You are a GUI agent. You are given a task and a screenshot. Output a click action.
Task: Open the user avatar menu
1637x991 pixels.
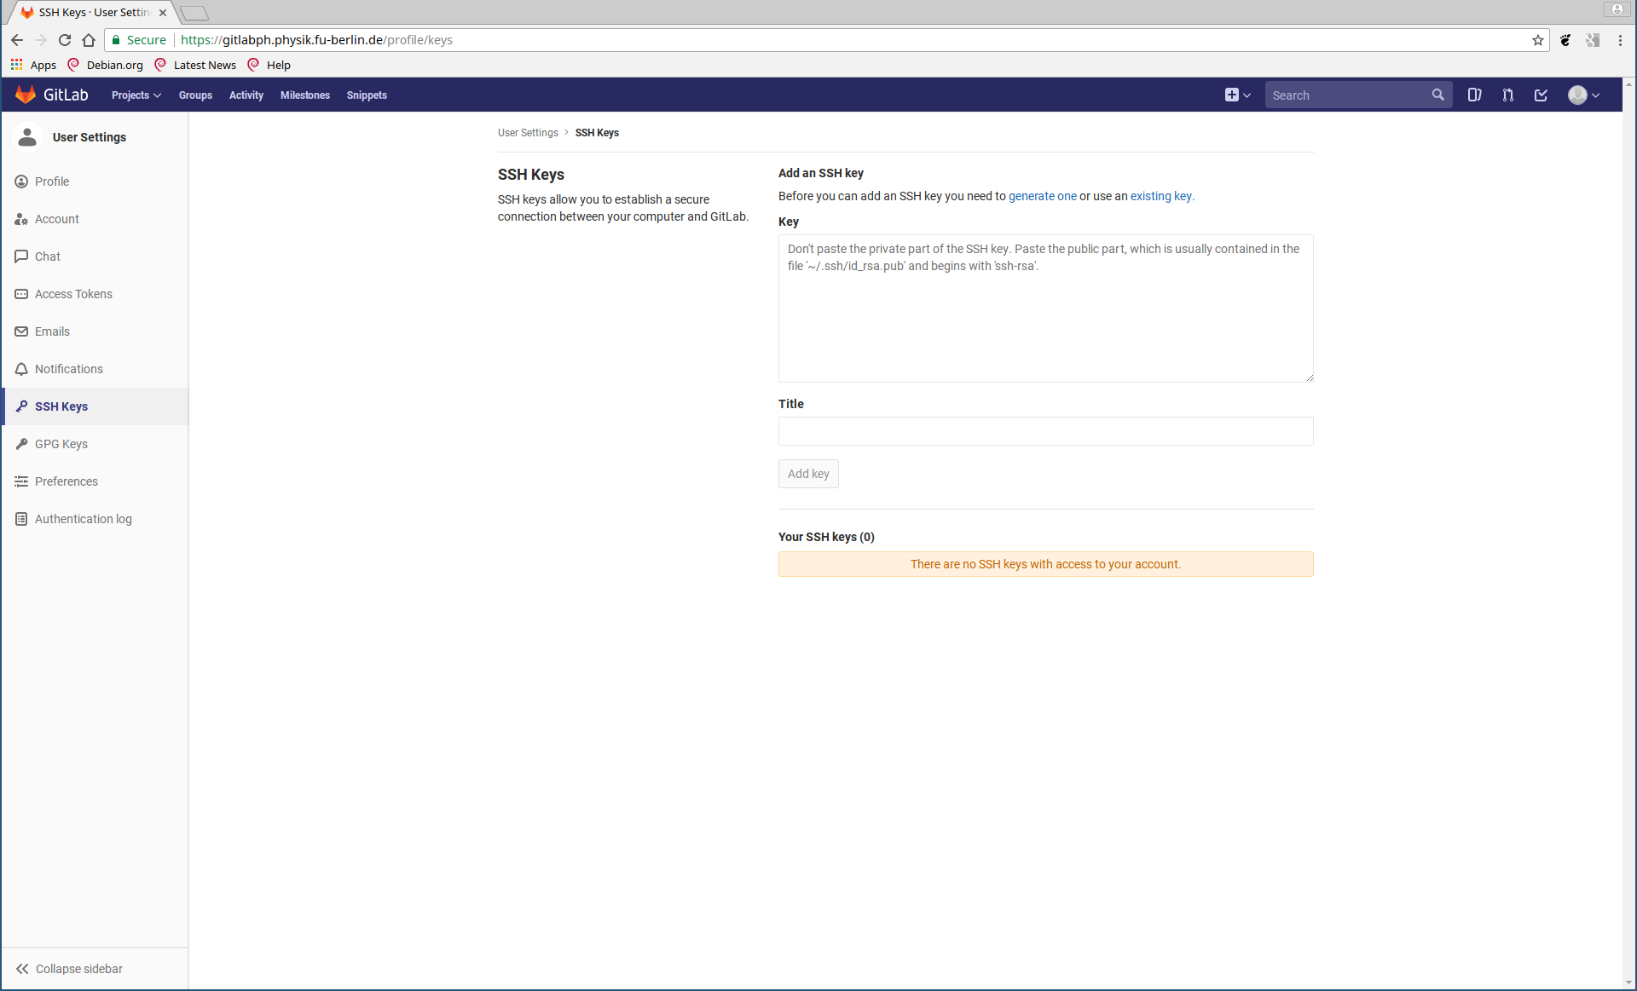point(1583,95)
